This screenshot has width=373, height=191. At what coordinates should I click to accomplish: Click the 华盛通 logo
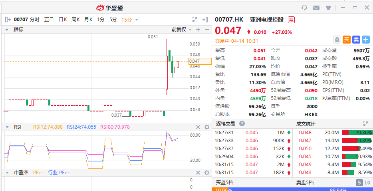point(109,8)
